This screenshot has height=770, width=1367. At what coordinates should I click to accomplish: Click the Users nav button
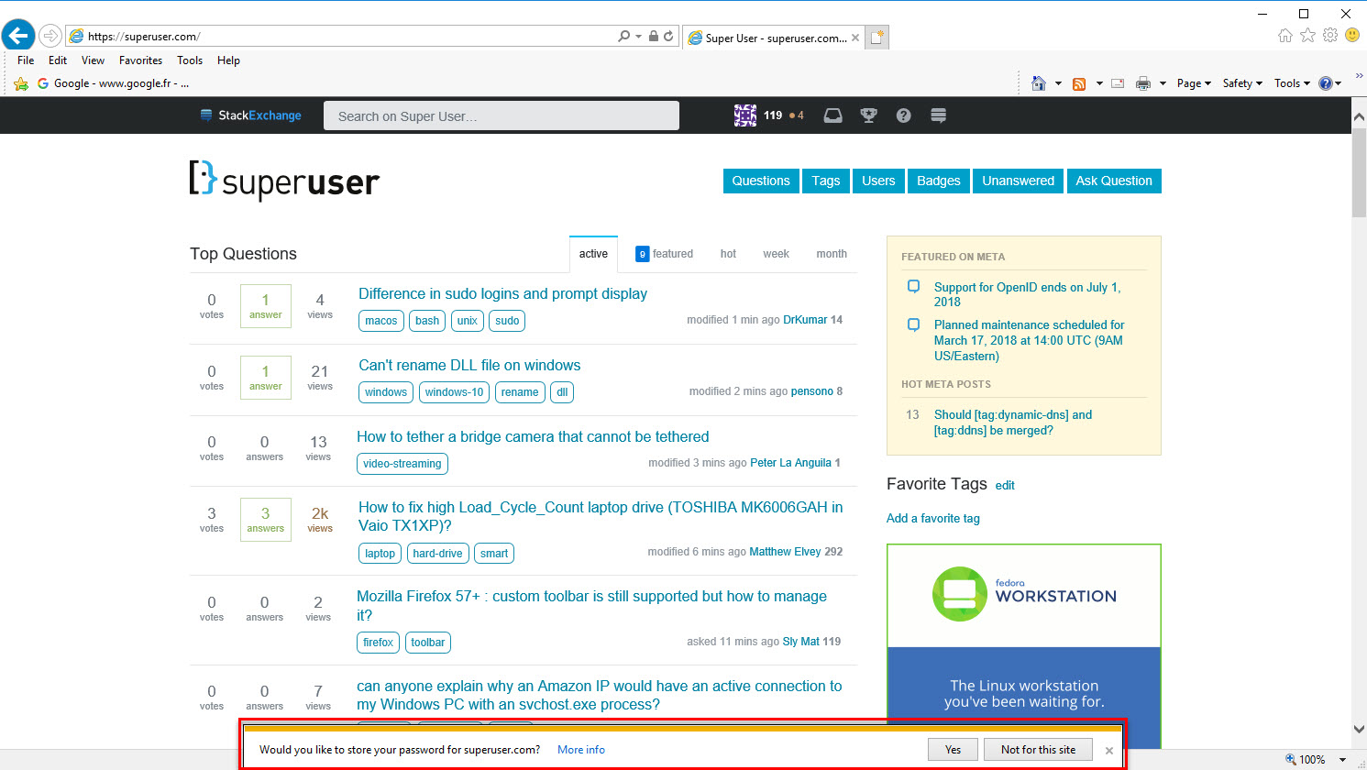click(878, 181)
